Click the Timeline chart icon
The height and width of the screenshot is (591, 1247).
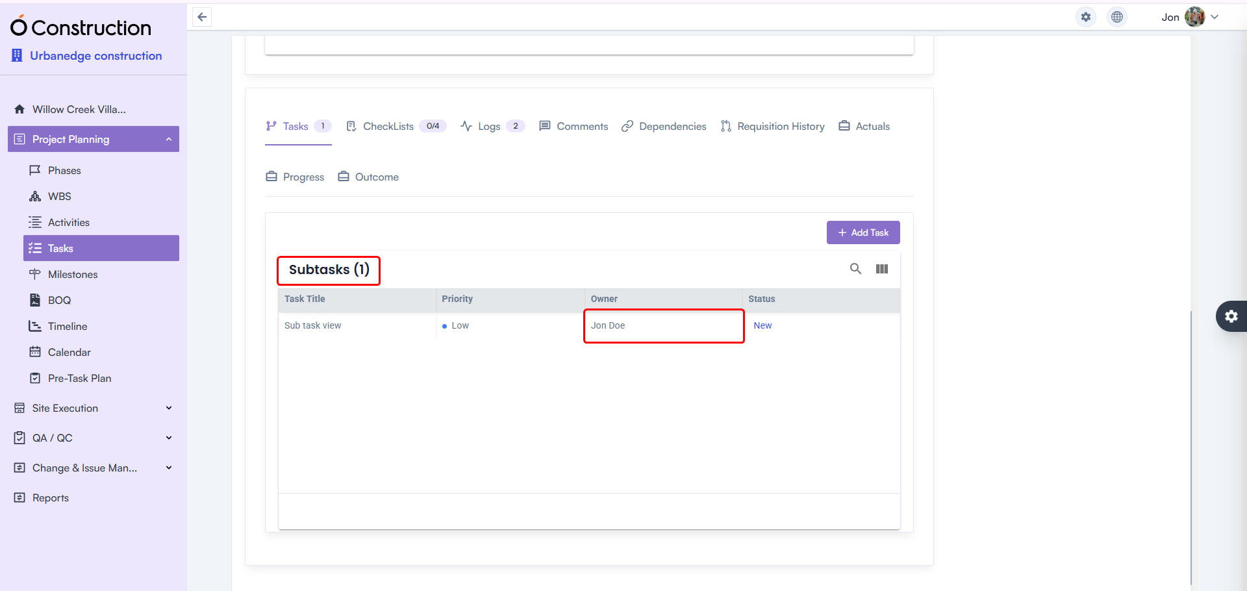pyautogui.click(x=36, y=326)
